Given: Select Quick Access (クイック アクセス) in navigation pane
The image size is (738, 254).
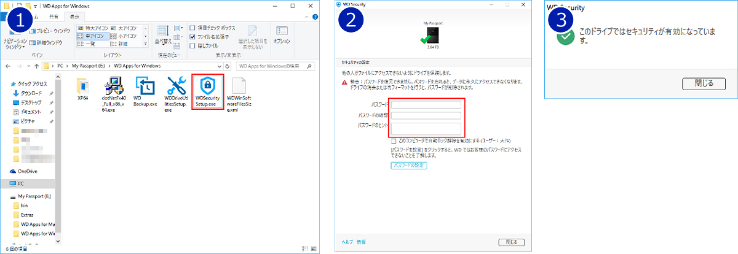Looking at the screenshot, I should 28,84.
